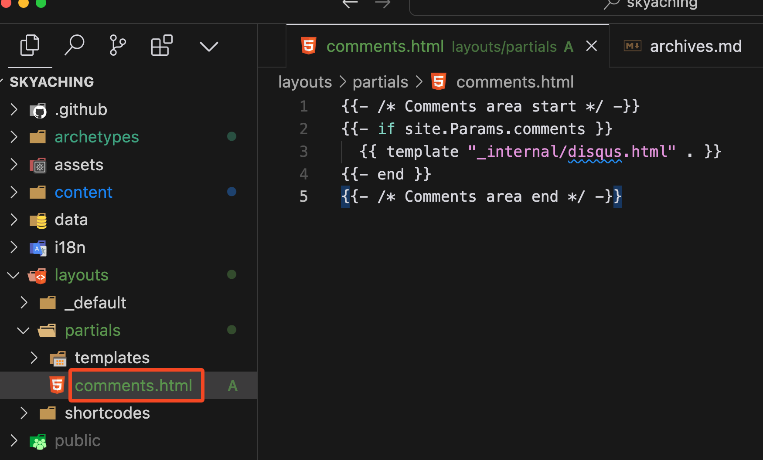Click 'site.Params.comments' on line 2

pyautogui.click(x=495, y=129)
